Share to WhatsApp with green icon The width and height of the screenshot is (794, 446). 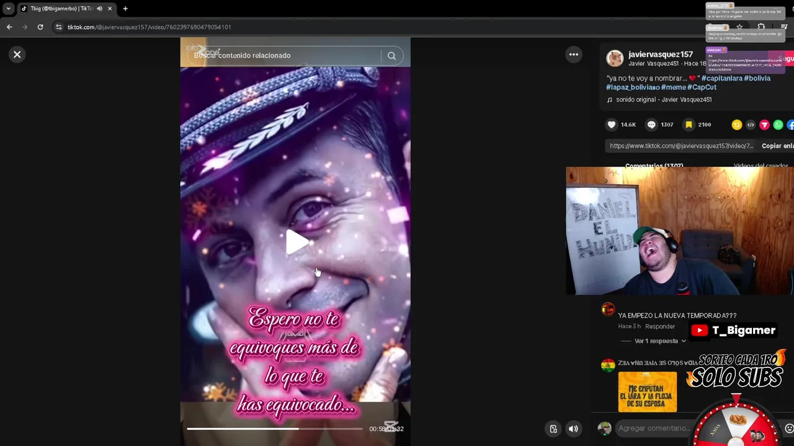click(778, 125)
